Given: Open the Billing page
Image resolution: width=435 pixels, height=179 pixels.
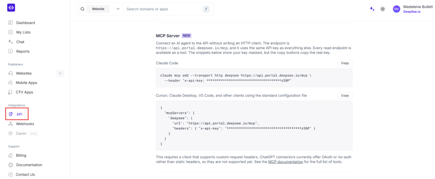Looking at the screenshot, I should 21,155.
